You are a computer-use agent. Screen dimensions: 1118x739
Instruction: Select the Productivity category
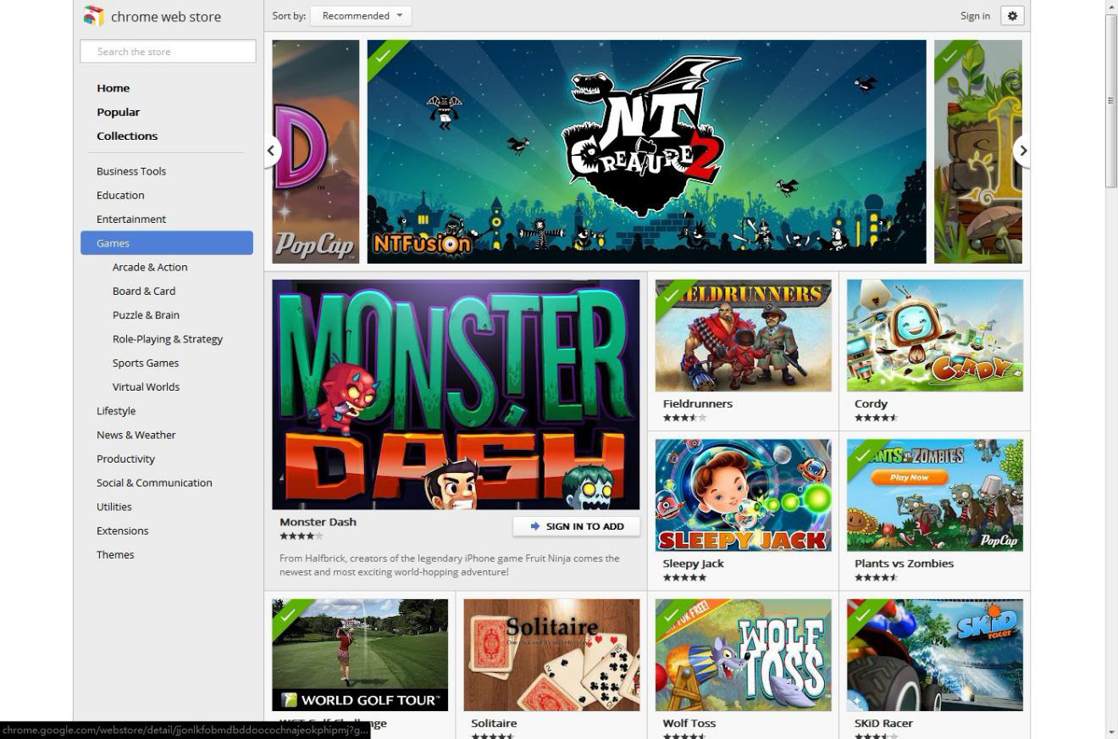point(125,458)
